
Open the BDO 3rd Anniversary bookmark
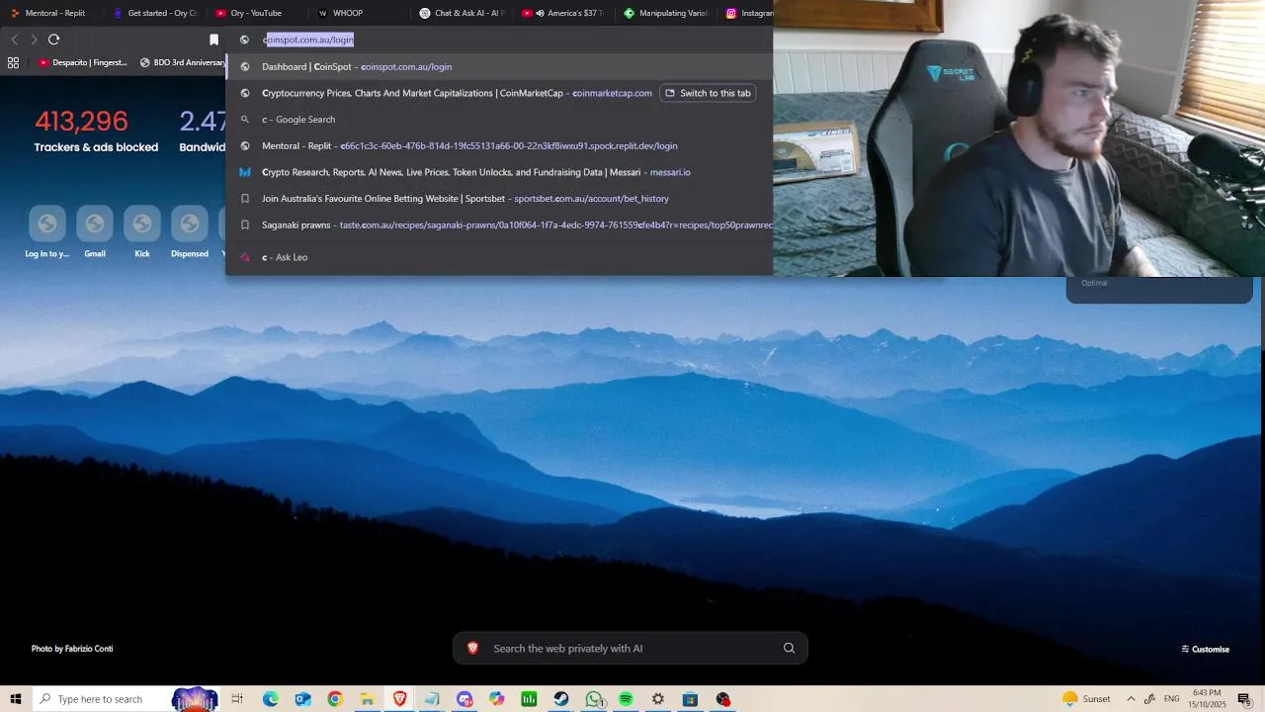[183, 62]
